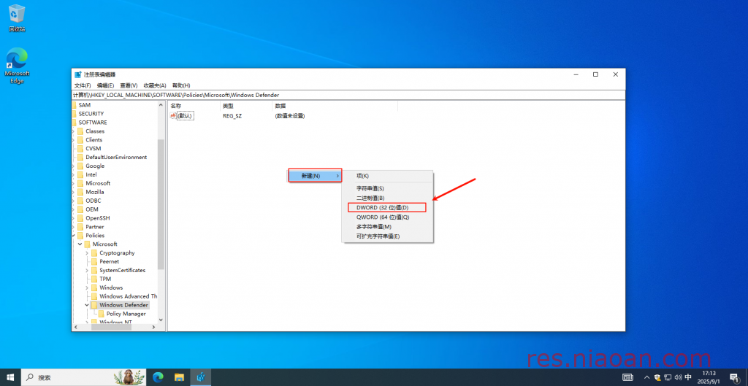Click the Peernet key folder icon
The image size is (748, 386).
pos(94,262)
